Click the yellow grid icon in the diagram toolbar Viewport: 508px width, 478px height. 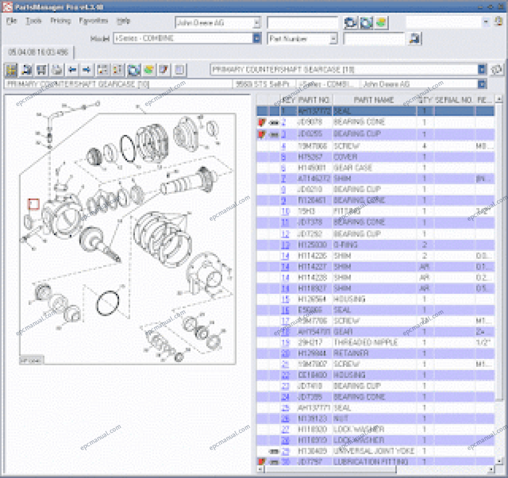point(11,69)
